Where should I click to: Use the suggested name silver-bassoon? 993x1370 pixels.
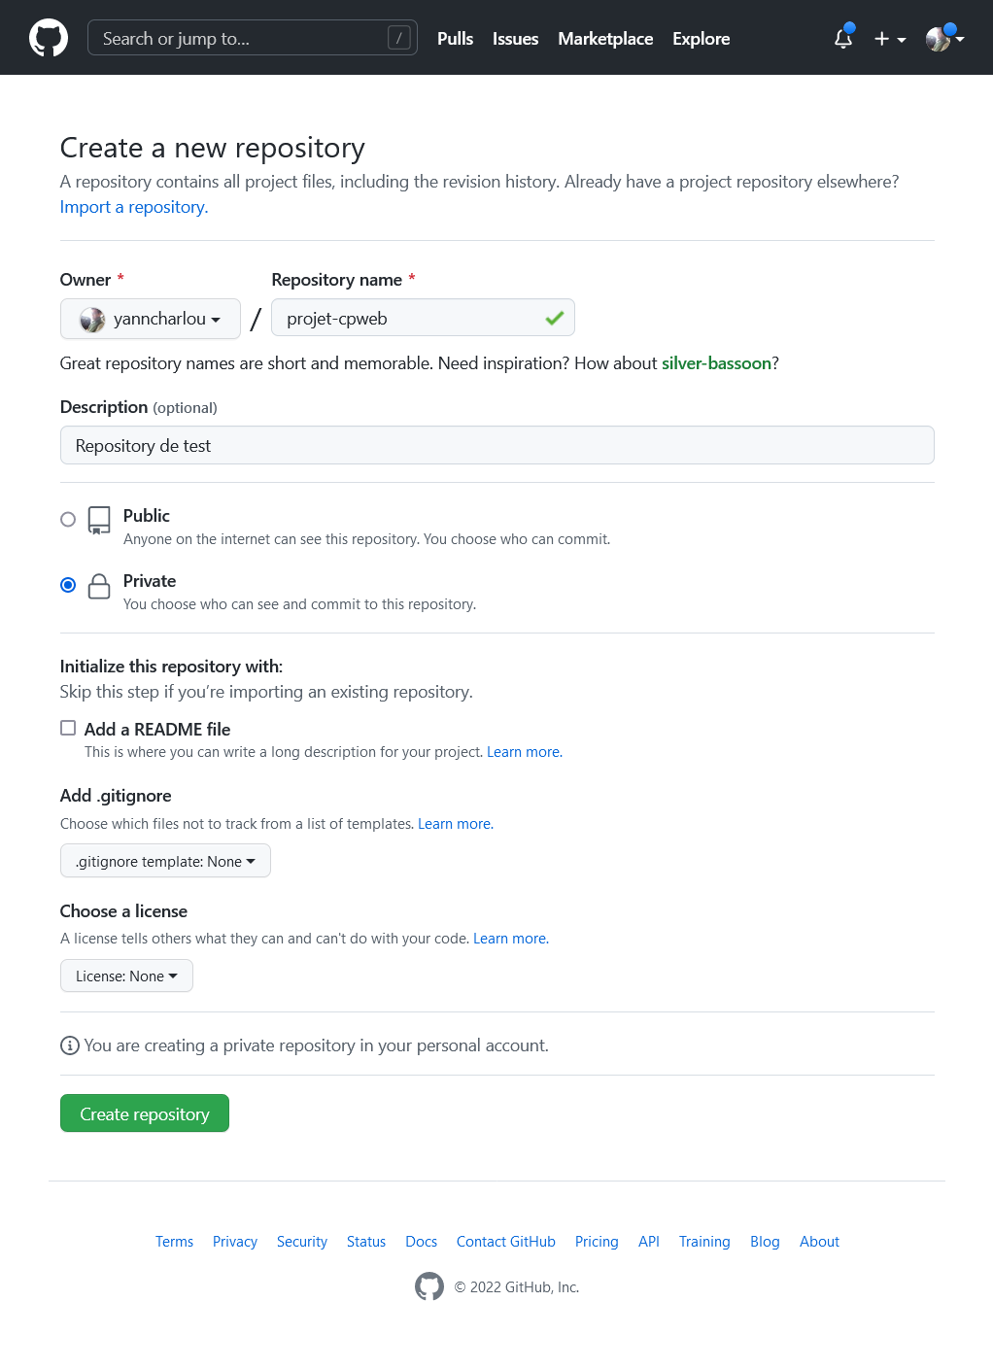(716, 363)
